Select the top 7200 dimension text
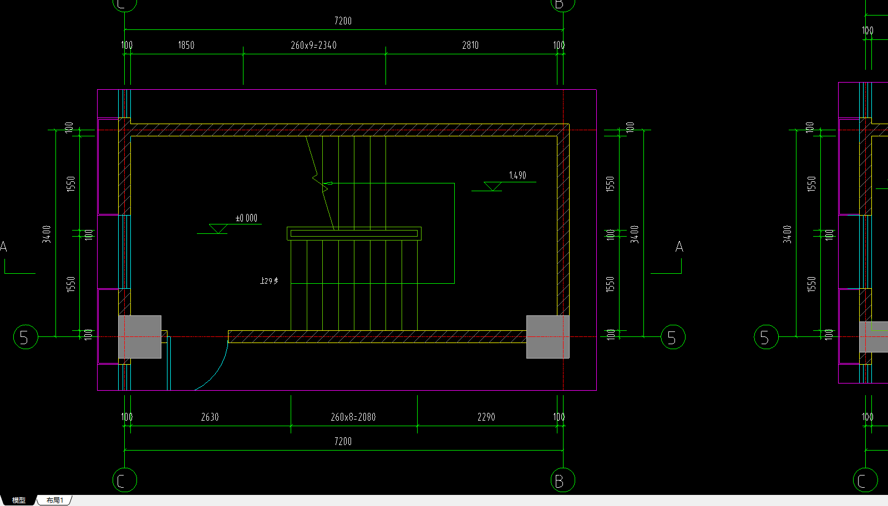 [343, 21]
